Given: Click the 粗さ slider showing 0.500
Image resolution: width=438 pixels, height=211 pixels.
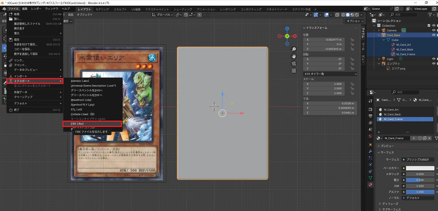Looking at the screenshot, I should point(420,180).
